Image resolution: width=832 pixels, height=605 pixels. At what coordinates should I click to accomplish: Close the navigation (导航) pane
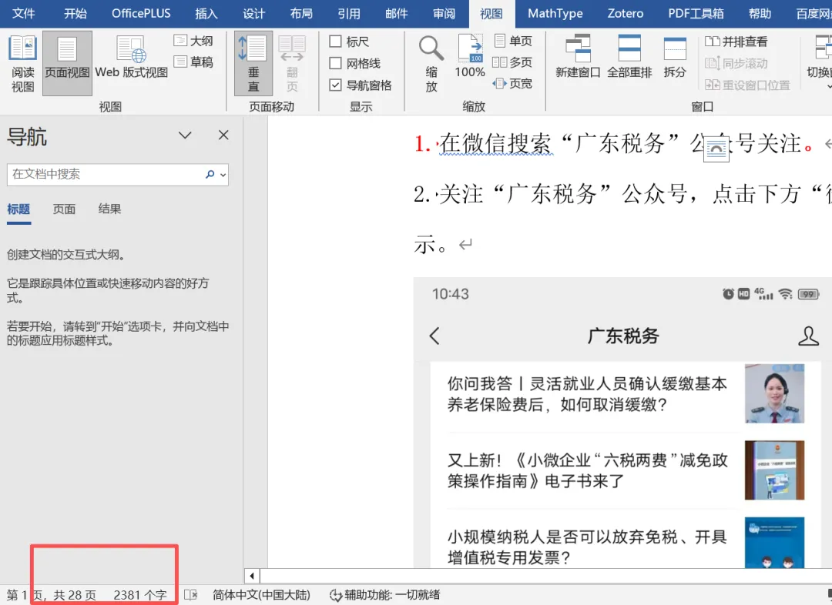click(223, 135)
